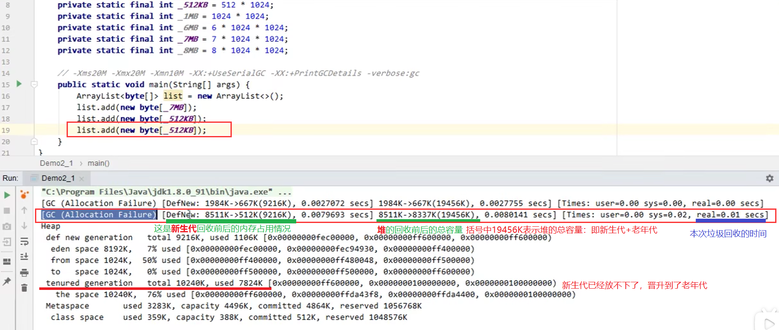This screenshot has height=330, width=779.
Task: Click 'class space' console line
Action: [229, 317]
